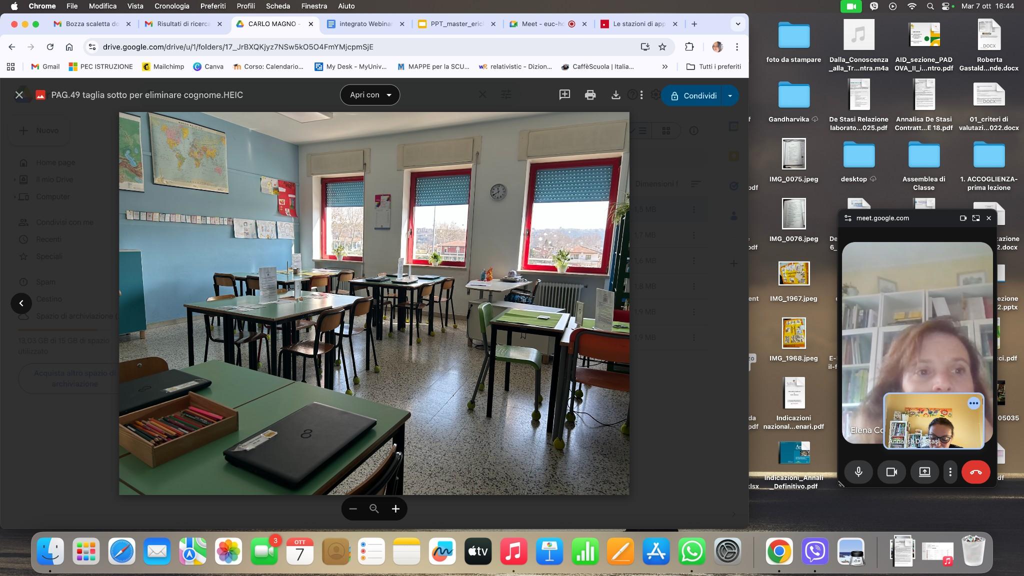Zoom in with the plus icon
The width and height of the screenshot is (1024, 576).
point(395,509)
